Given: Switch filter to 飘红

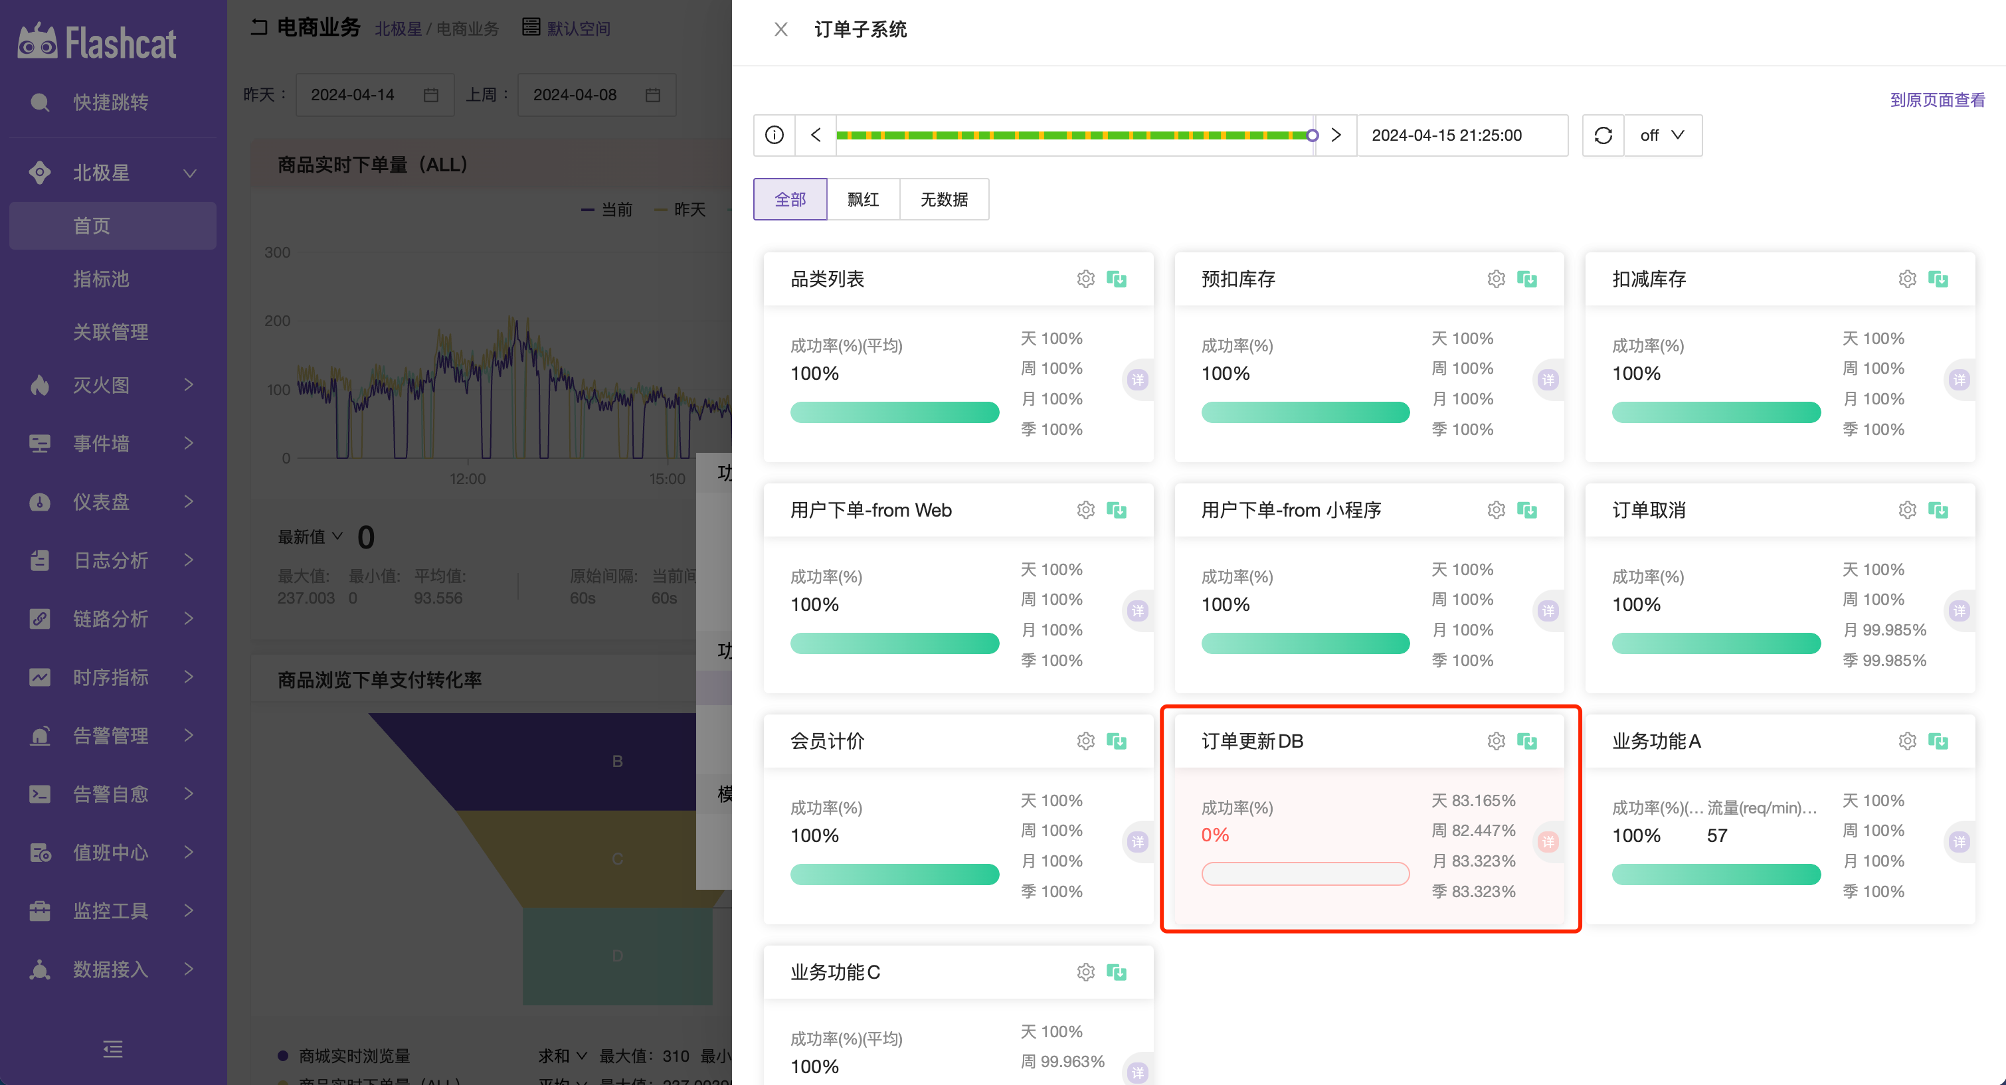Looking at the screenshot, I should (863, 199).
